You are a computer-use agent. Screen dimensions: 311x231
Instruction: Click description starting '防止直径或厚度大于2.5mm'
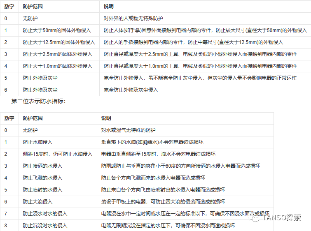click(x=200, y=54)
